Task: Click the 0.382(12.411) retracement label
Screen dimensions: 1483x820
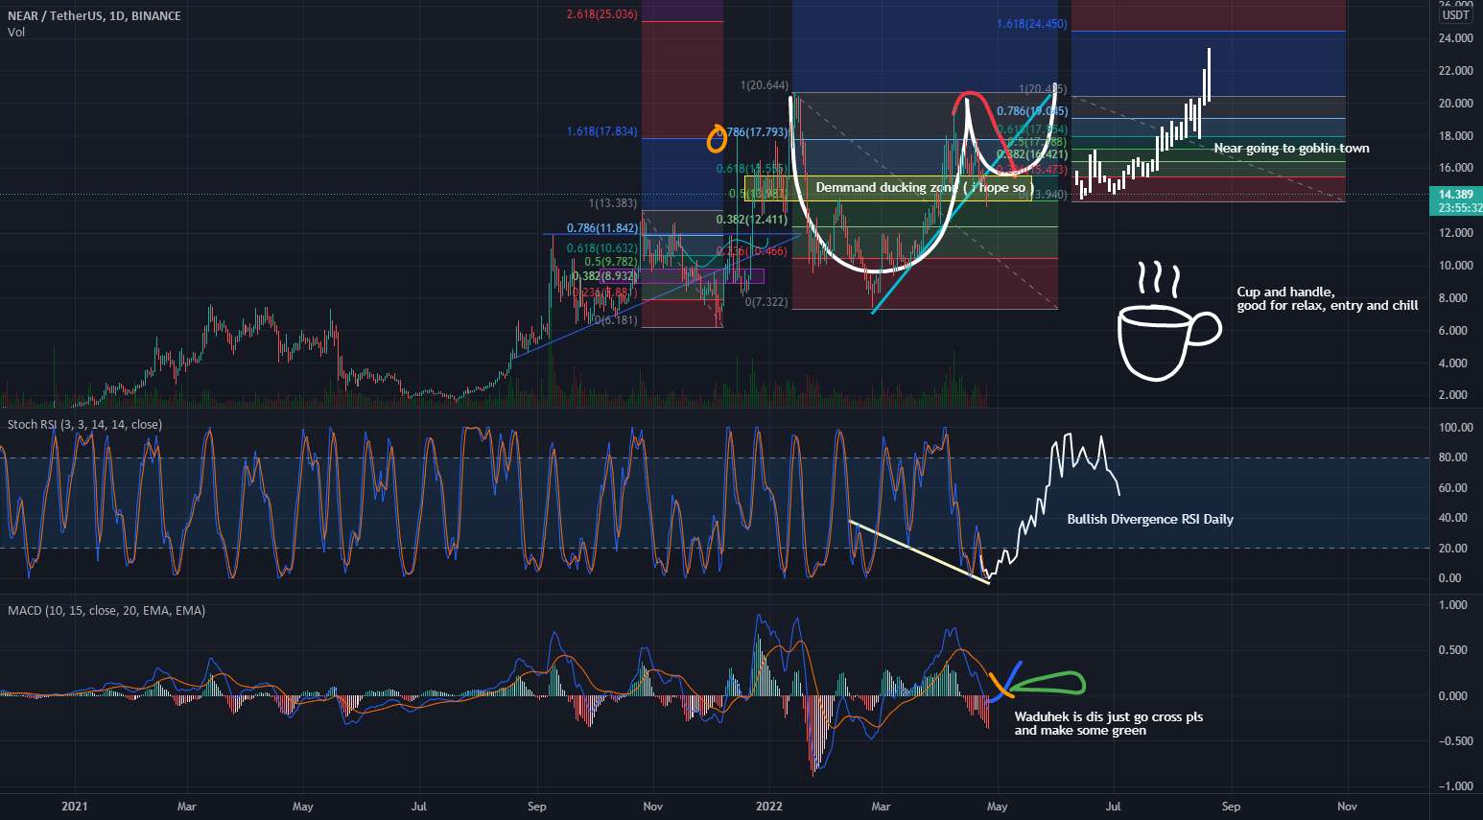Action: click(751, 220)
